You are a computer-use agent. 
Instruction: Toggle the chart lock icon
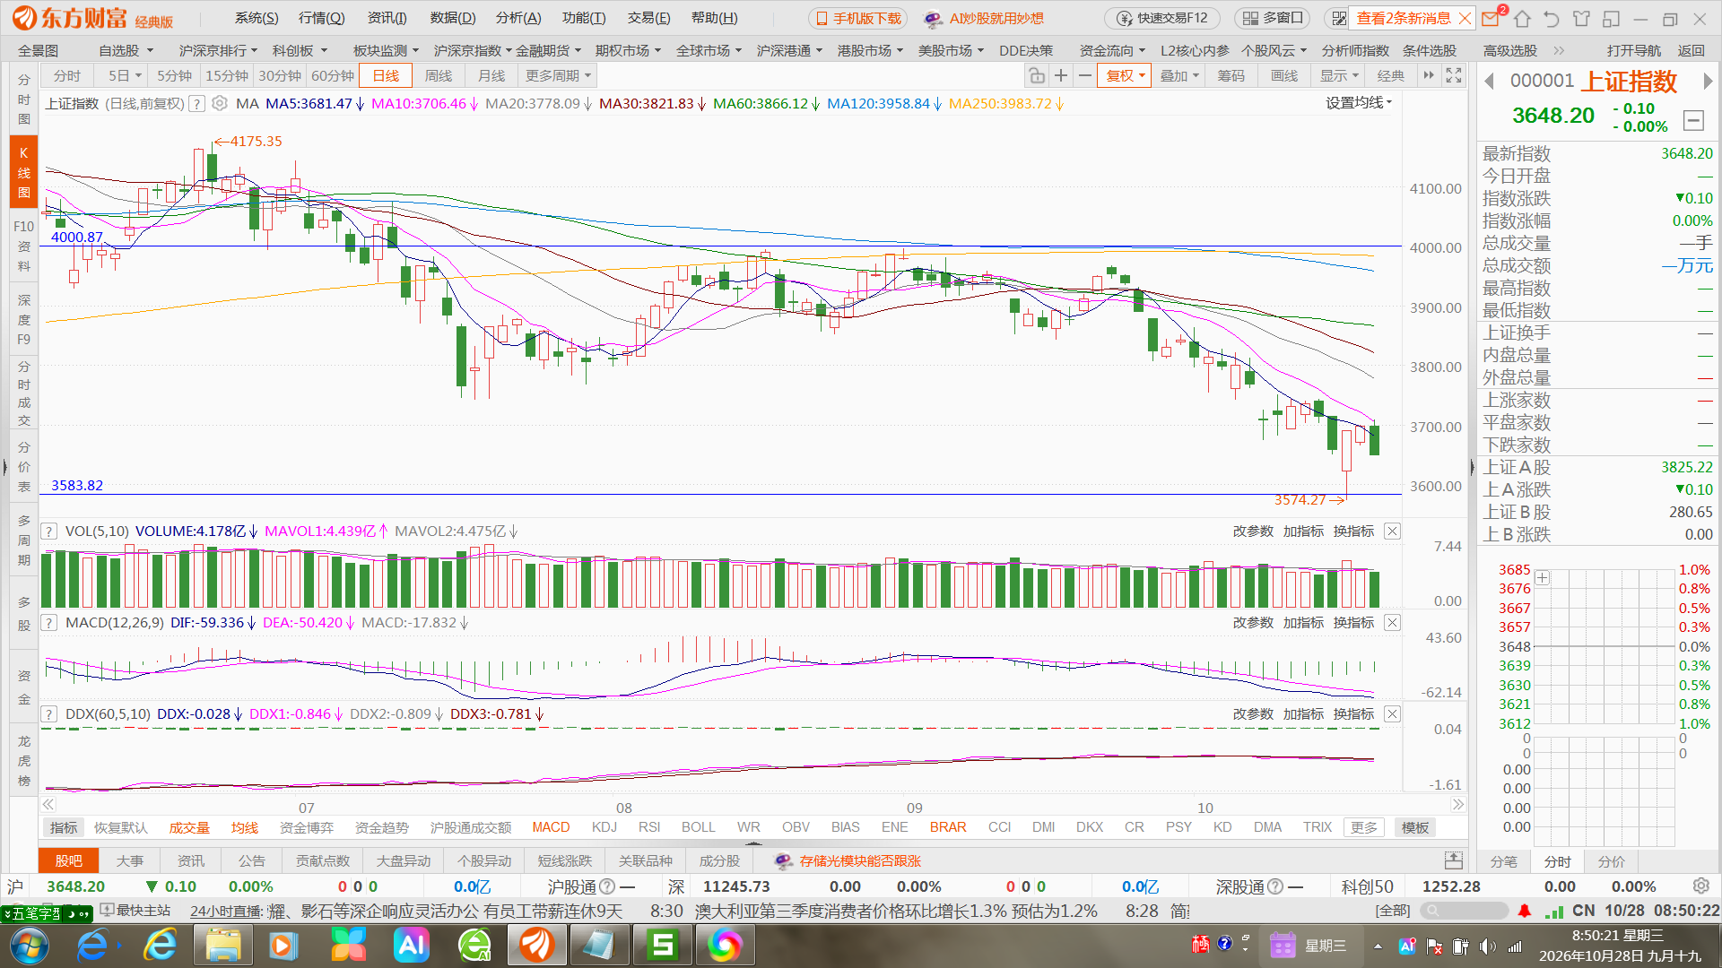point(1036,76)
